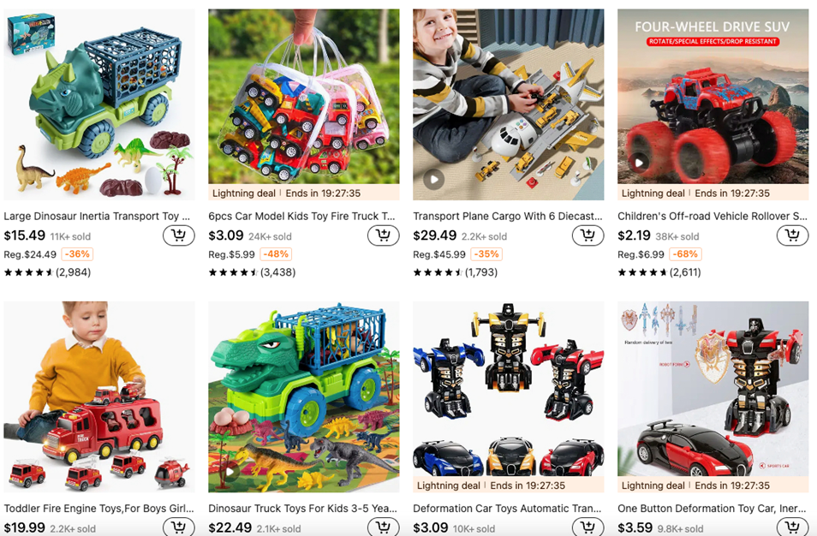Add Transport Plane Cargo toy to cart
This screenshot has width=817, height=536.
coord(588,235)
